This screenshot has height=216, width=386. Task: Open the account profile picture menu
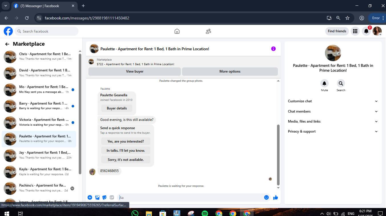377,31
